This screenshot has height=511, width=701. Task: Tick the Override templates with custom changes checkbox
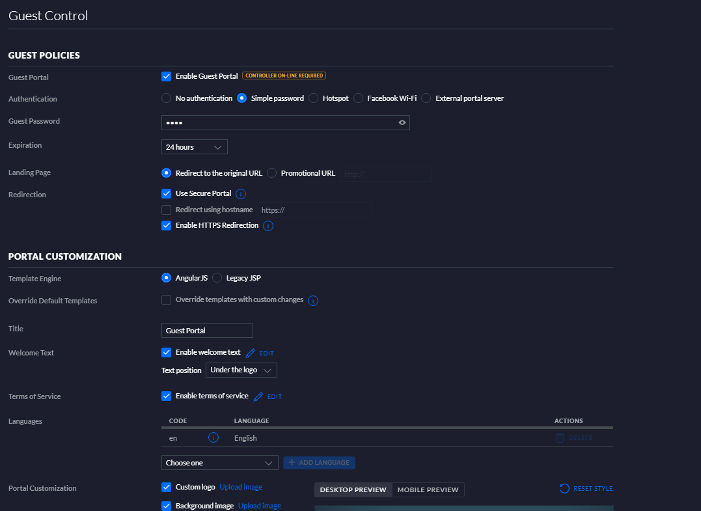pyautogui.click(x=167, y=300)
